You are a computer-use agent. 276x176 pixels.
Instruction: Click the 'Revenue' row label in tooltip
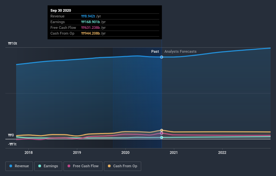click(x=57, y=16)
